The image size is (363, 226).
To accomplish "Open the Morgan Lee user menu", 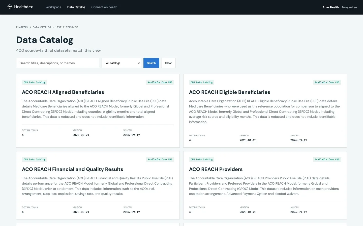I will click(349, 7).
